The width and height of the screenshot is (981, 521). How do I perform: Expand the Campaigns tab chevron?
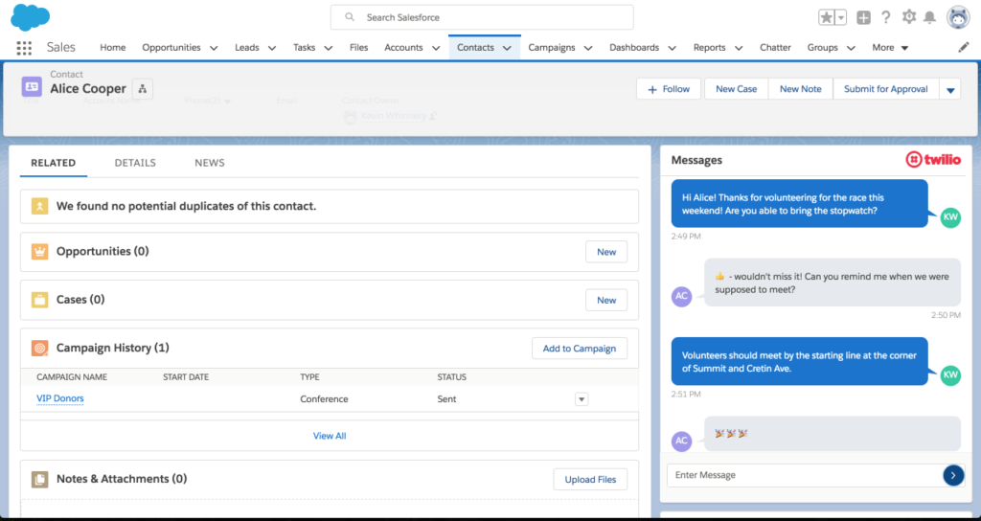point(588,48)
